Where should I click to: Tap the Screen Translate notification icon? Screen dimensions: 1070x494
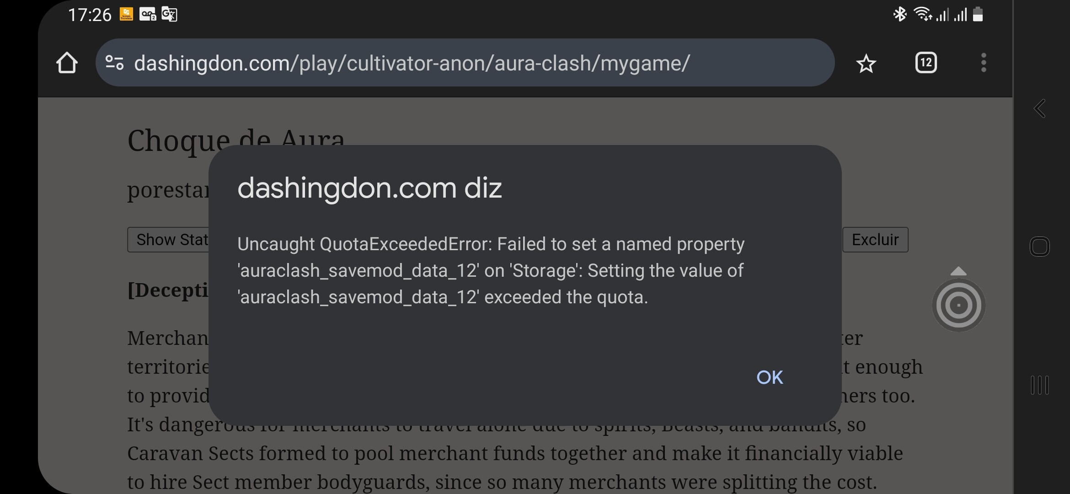coord(126,14)
